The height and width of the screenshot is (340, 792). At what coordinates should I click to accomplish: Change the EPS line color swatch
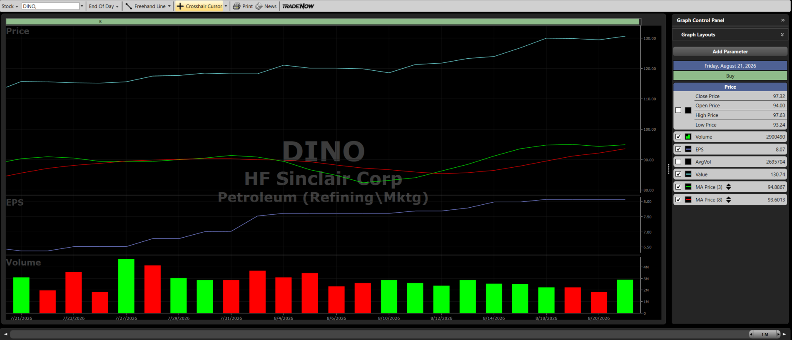point(688,149)
